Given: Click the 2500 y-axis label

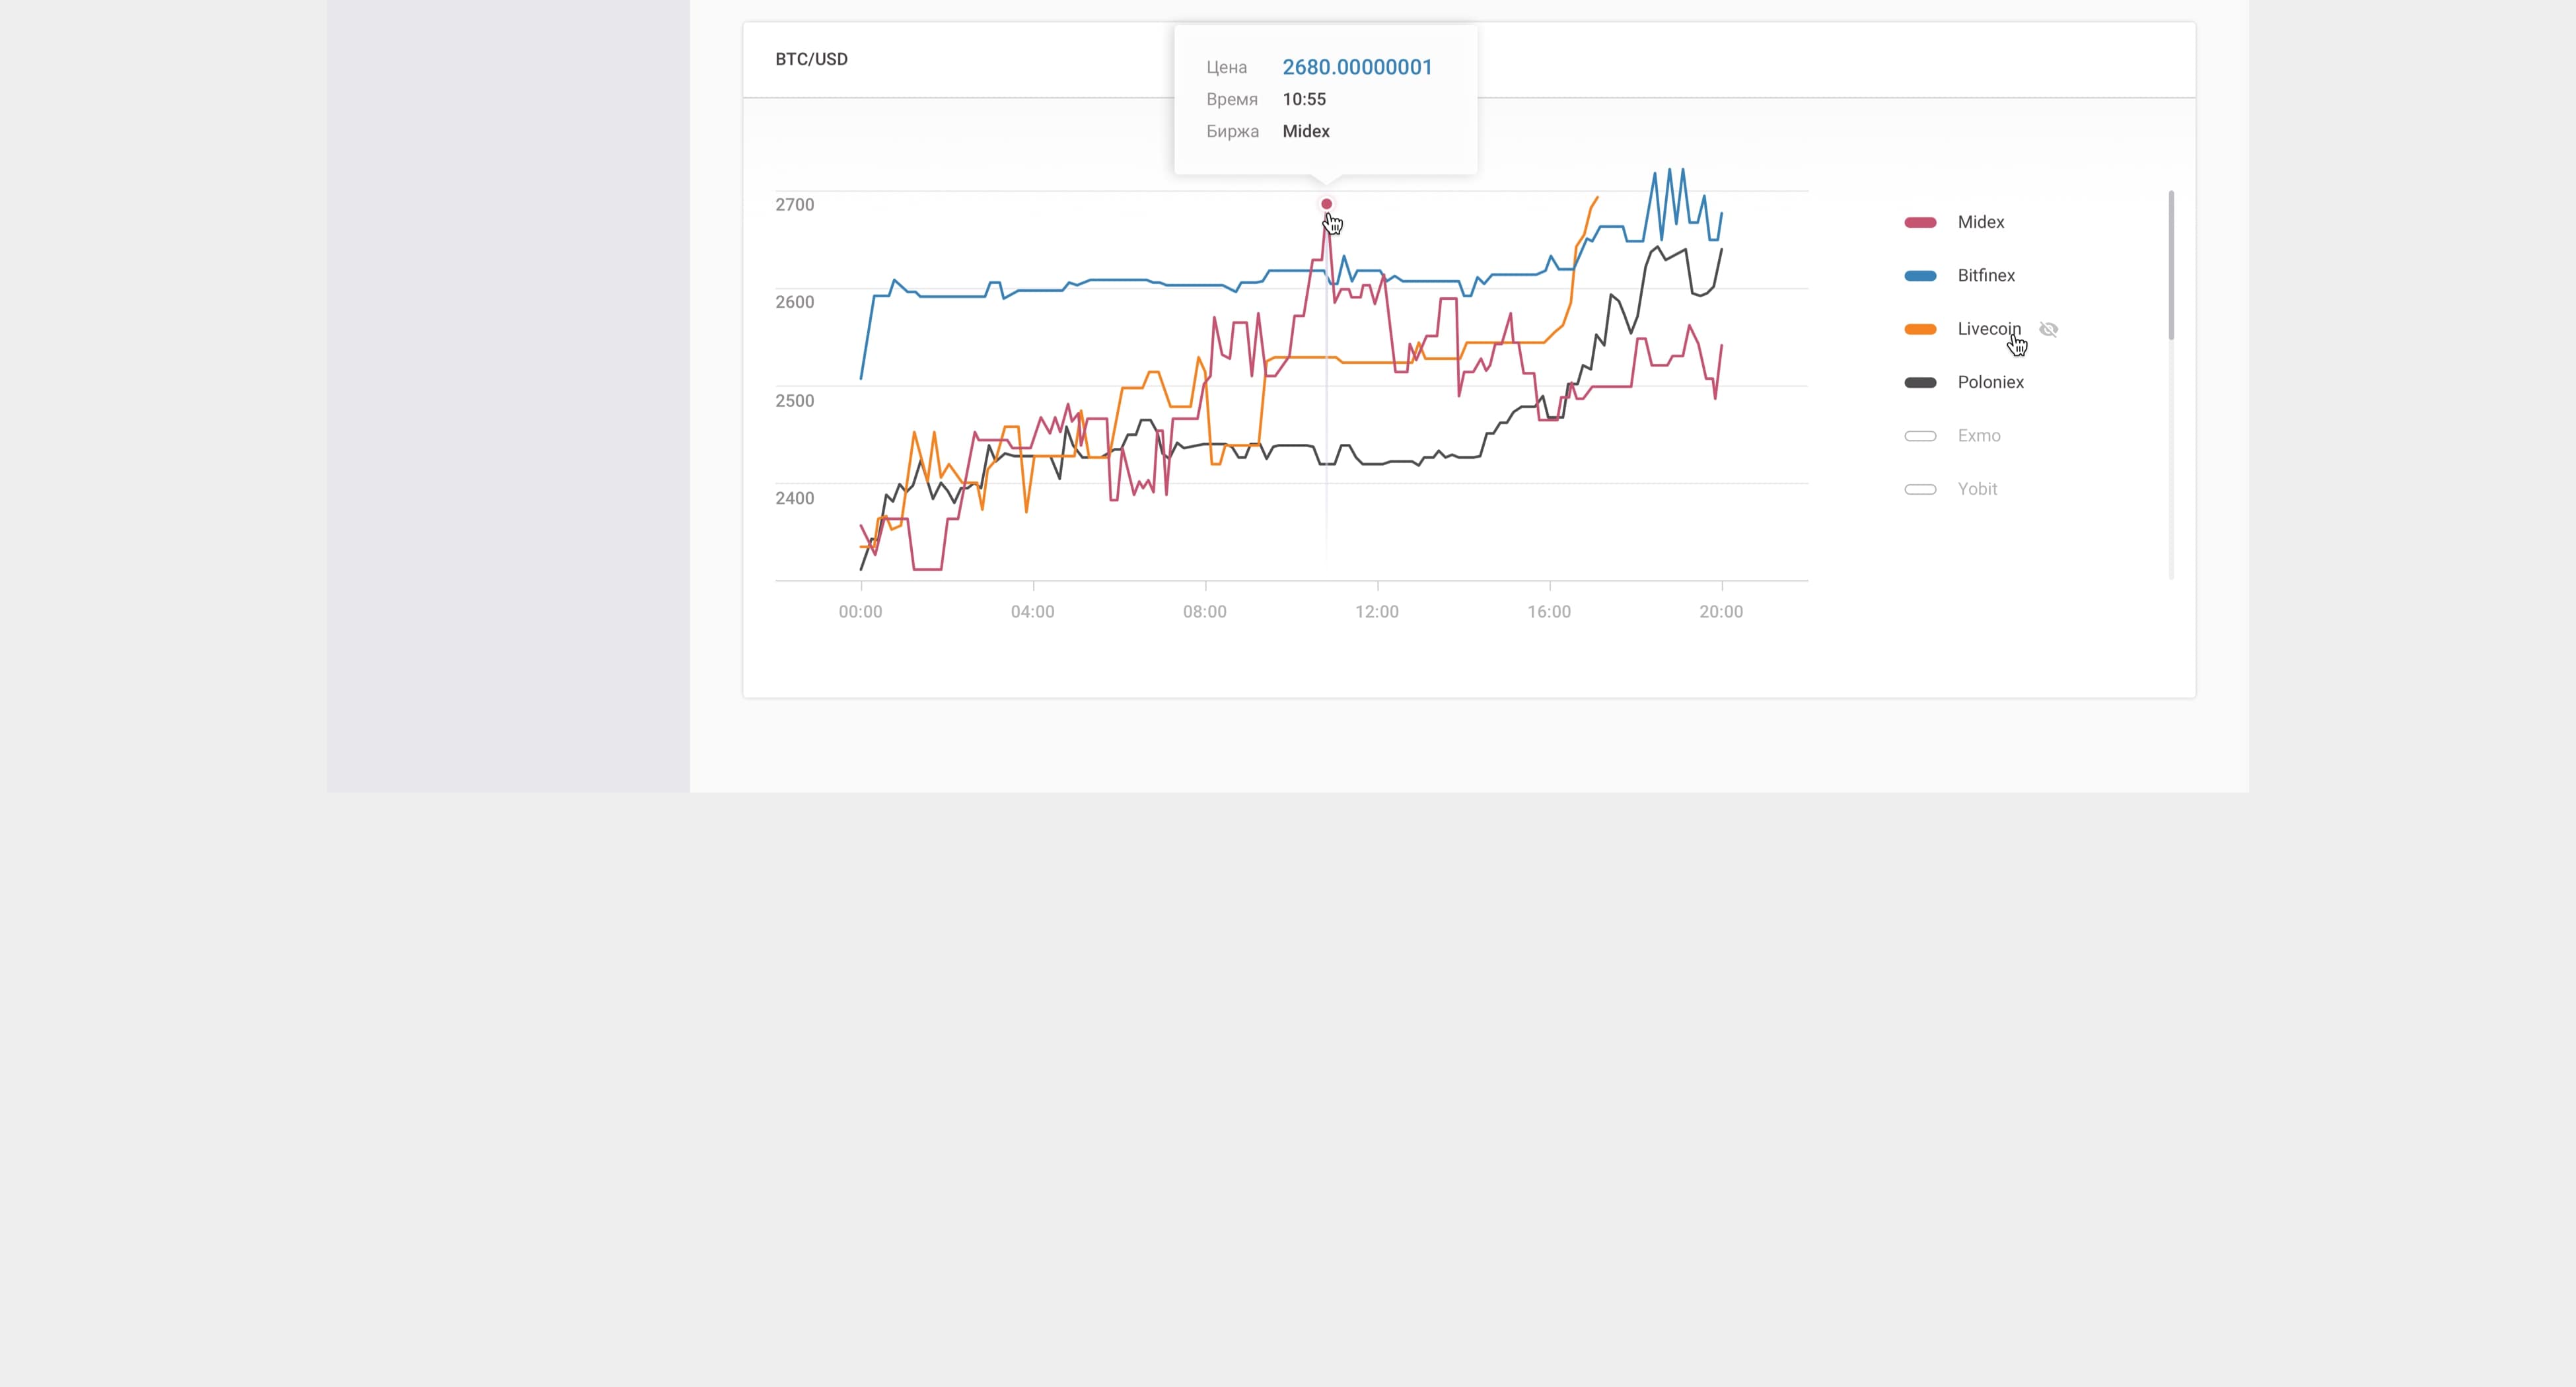Looking at the screenshot, I should pos(795,401).
